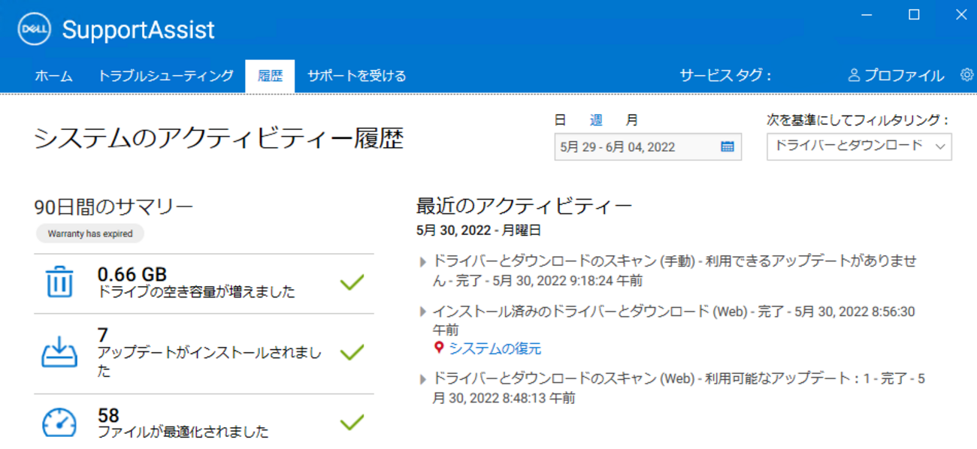Click サービスタグ label
The width and height of the screenshot is (977, 449).
pos(726,75)
